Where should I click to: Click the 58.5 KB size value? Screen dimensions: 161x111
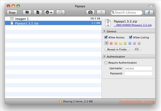click(x=95, y=19)
